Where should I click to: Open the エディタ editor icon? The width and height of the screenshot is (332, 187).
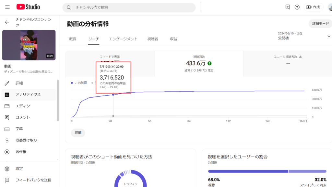[7, 106]
